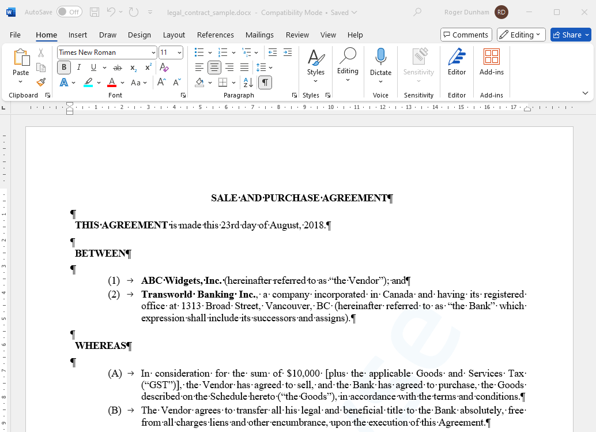596x432 pixels.
Task: Apply the cyan text highlight color
Action: pos(88,82)
